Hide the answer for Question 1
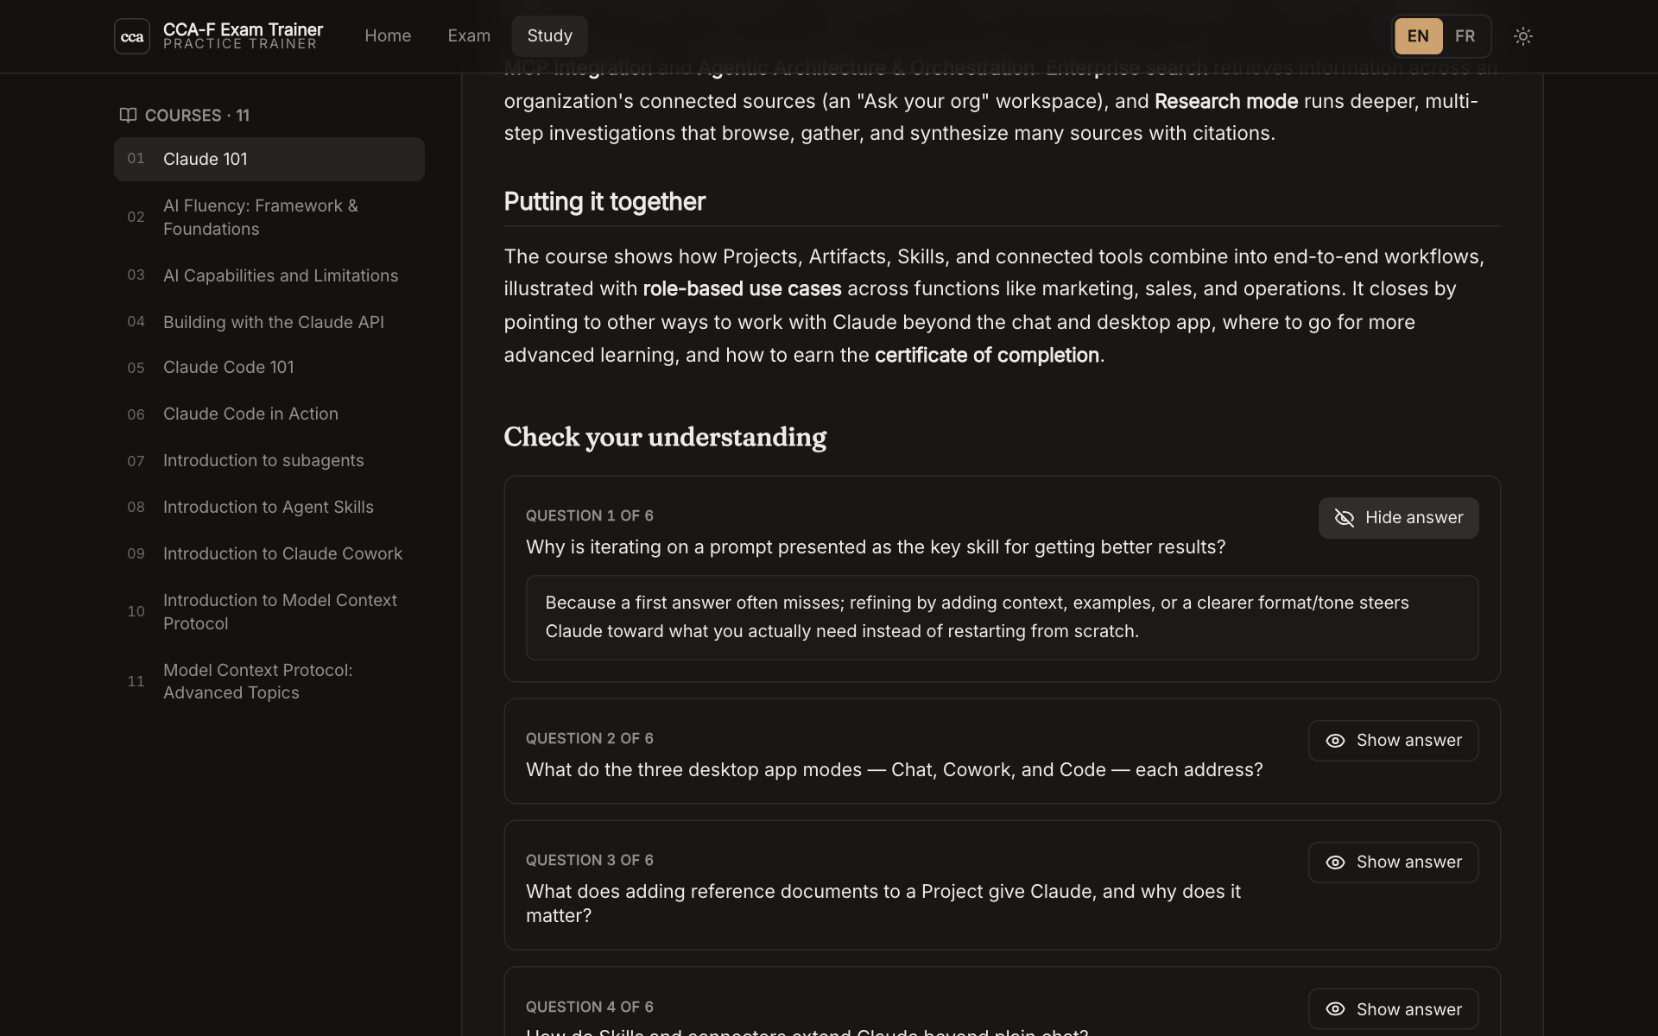1658x1036 pixels. (x=1398, y=518)
